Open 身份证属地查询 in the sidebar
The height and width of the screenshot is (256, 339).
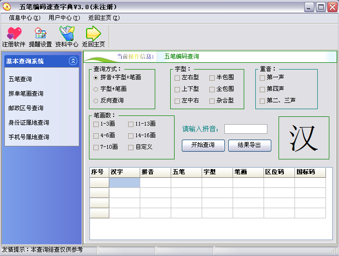pyautogui.click(x=29, y=122)
